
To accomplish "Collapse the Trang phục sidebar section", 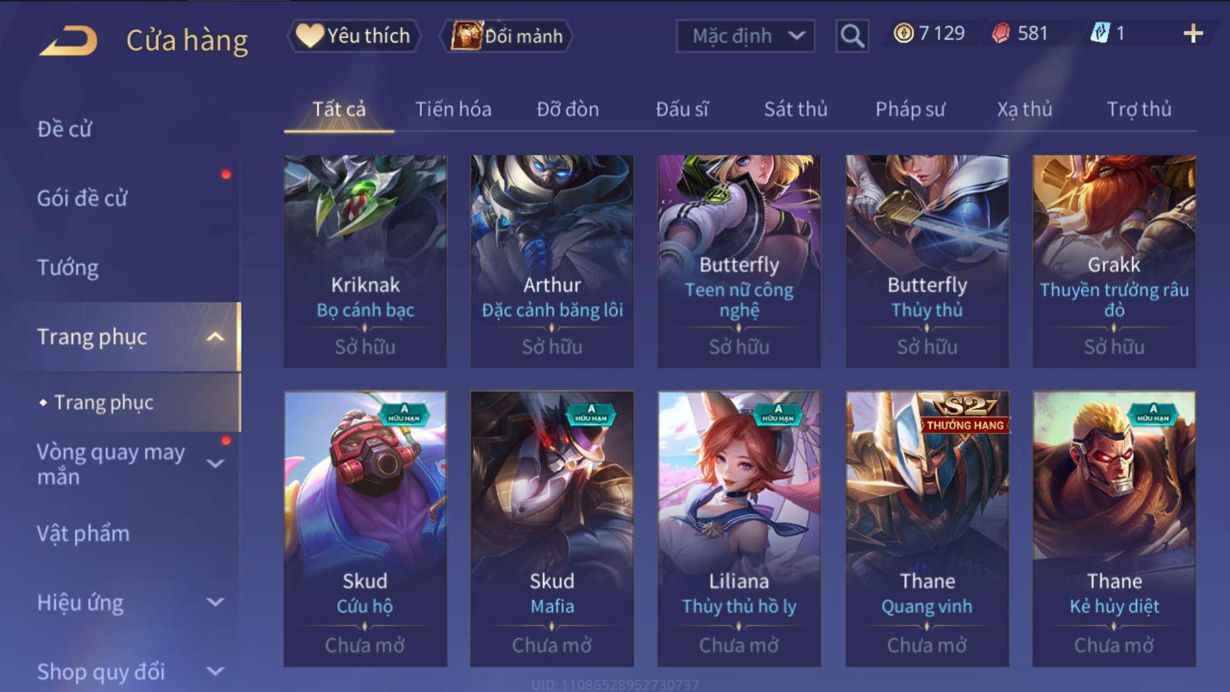I will pos(215,336).
